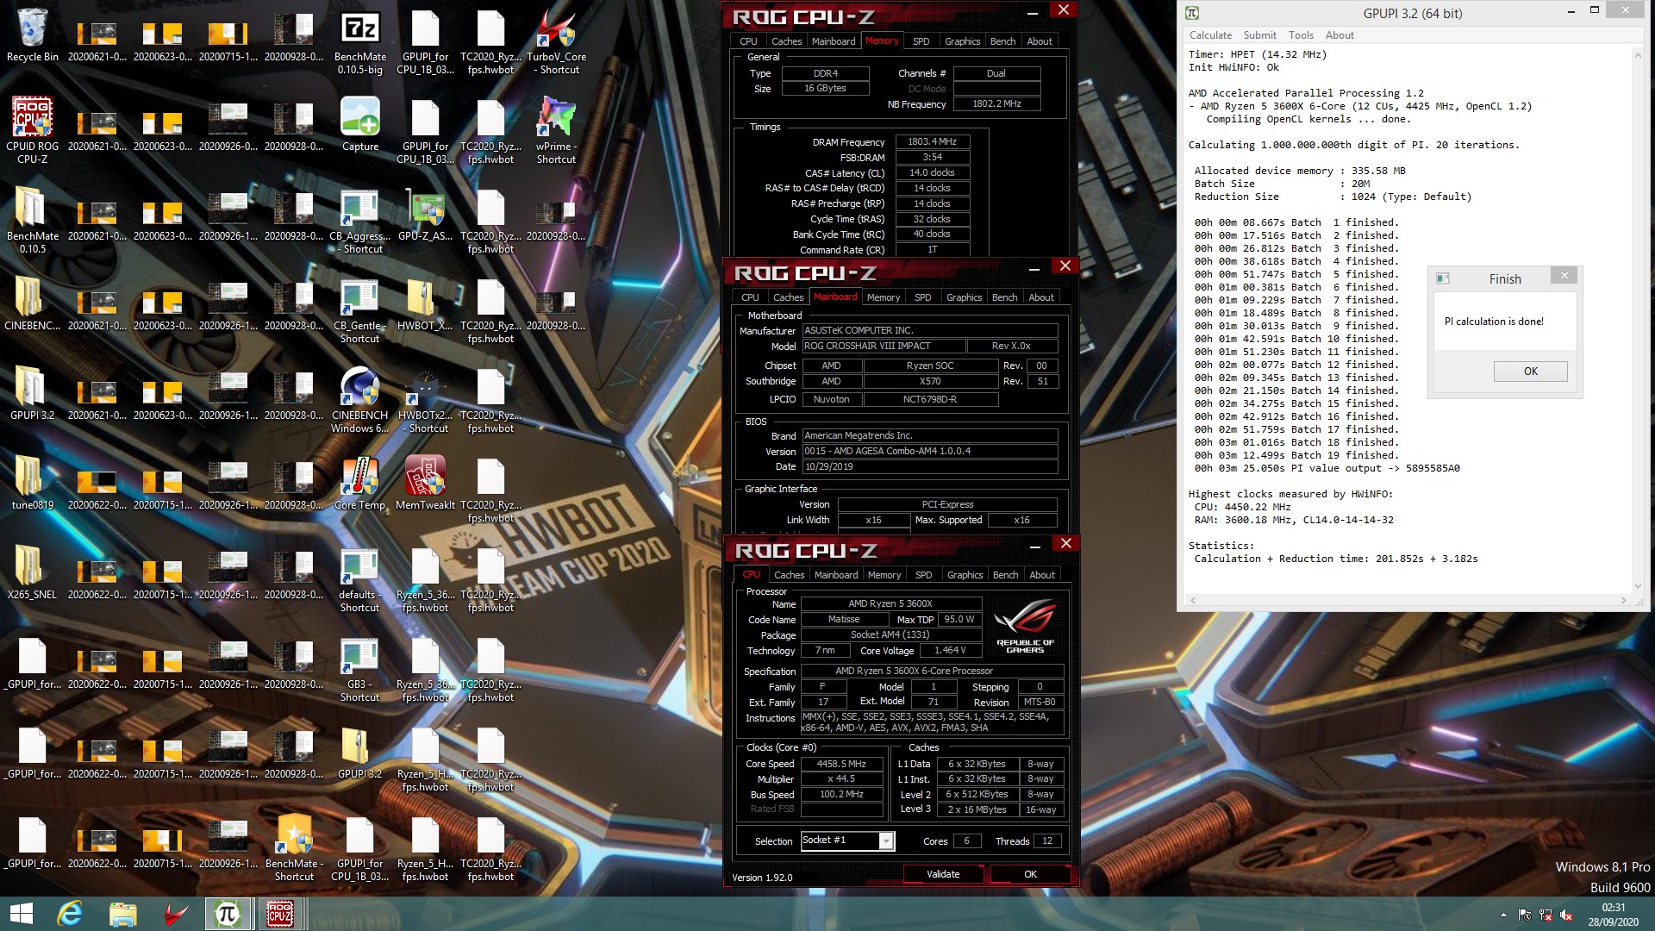1655x931 pixels.
Task: Switch to Caches tab in bottom CPU-Z window
Action: [x=789, y=575]
